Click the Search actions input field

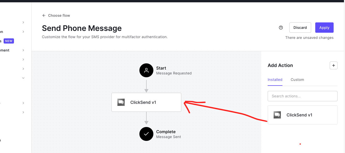[302, 96]
